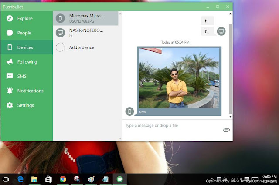Close the Pushbullet window
Image resolution: width=279 pixels, height=185 pixels.
tap(228, 7)
